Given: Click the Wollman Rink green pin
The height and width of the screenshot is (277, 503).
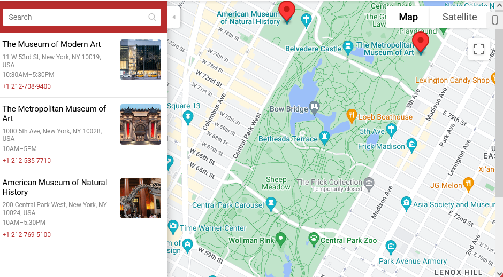Looking at the screenshot, I should tap(280, 239).
